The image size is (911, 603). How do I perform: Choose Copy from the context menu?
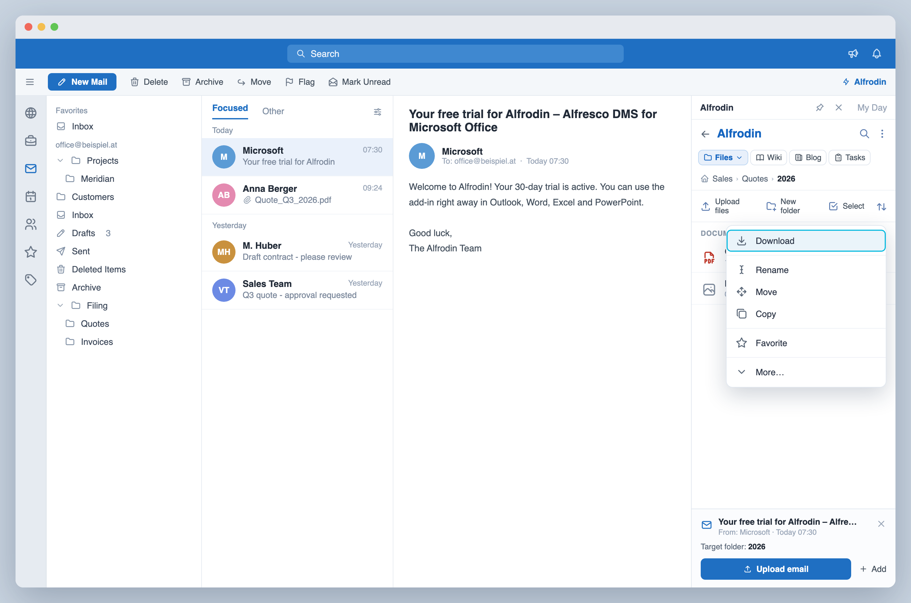[806, 314]
